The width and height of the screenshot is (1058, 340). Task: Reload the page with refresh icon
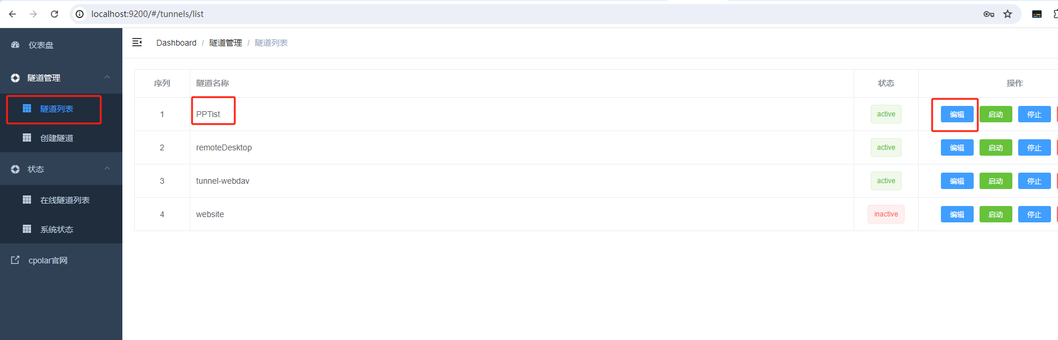pyautogui.click(x=54, y=14)
